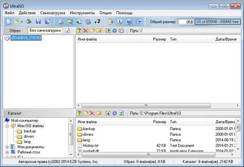Screen dimensions: 244x167
Task: Click the Info icon in main toolbar
Action: click(120, 22)
